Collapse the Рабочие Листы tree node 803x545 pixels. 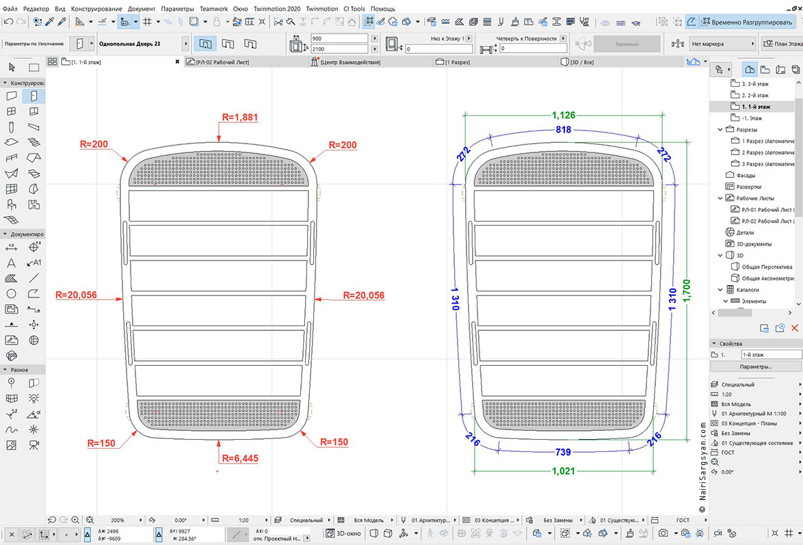[720, 198]
